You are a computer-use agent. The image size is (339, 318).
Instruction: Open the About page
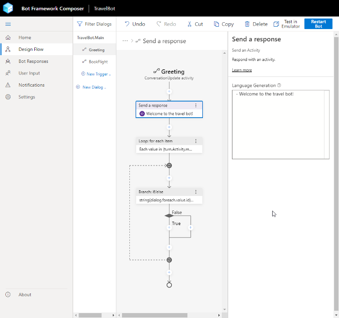(x=36, y=295)
